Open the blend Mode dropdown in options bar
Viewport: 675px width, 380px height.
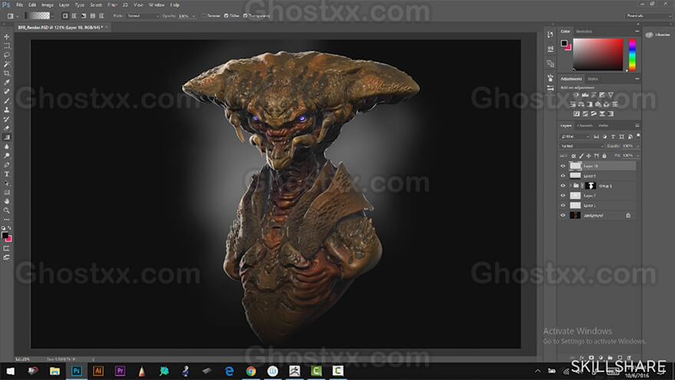(x=143, y=16)
